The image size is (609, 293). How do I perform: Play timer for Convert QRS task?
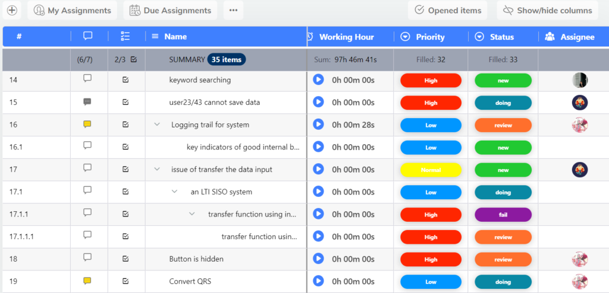pyautogui.click(x=318, y=281)
